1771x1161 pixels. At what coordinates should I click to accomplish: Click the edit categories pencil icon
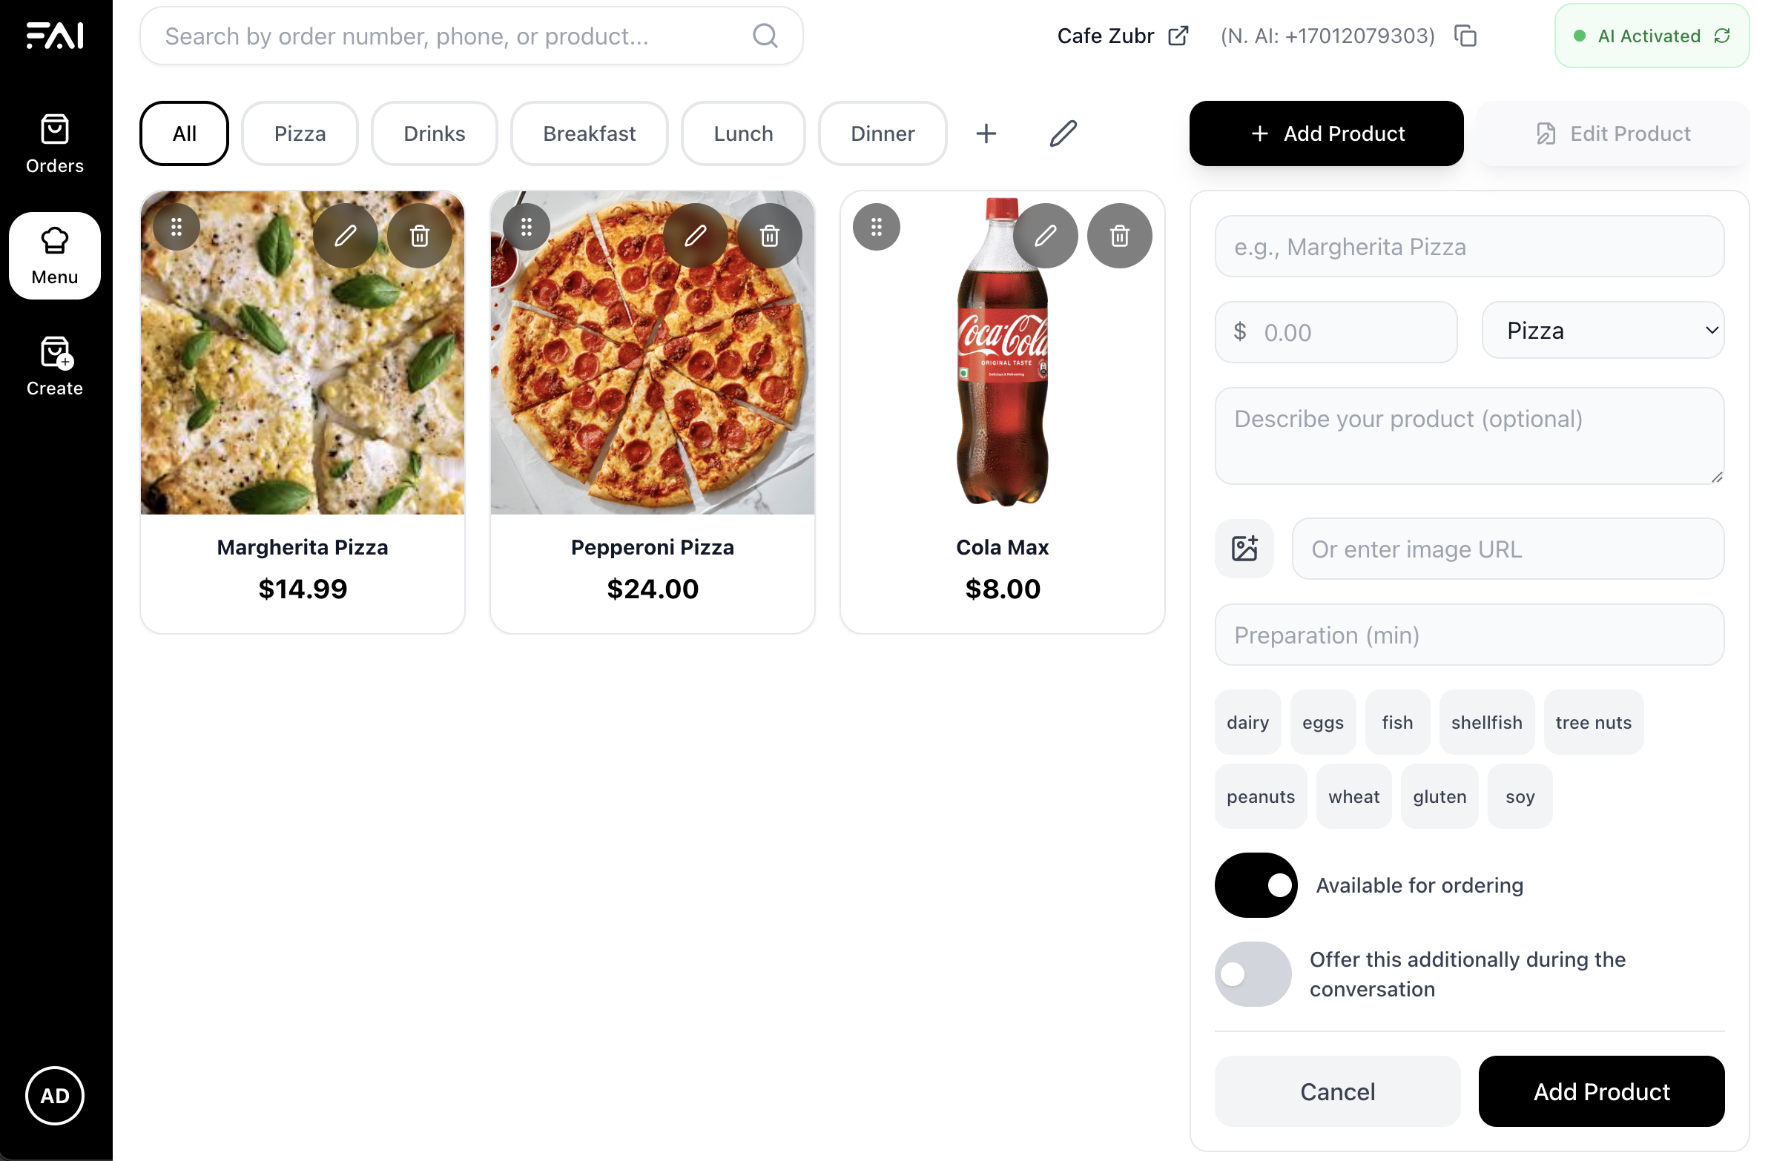click(1063, 134)
